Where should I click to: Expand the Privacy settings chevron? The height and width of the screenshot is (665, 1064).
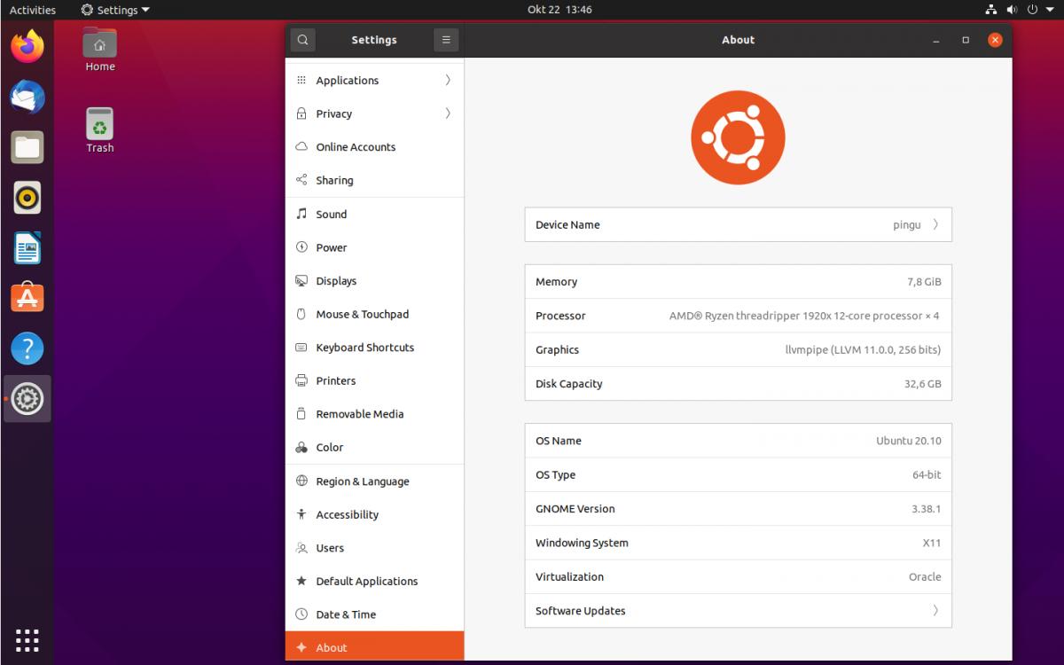tap(448, 113)
